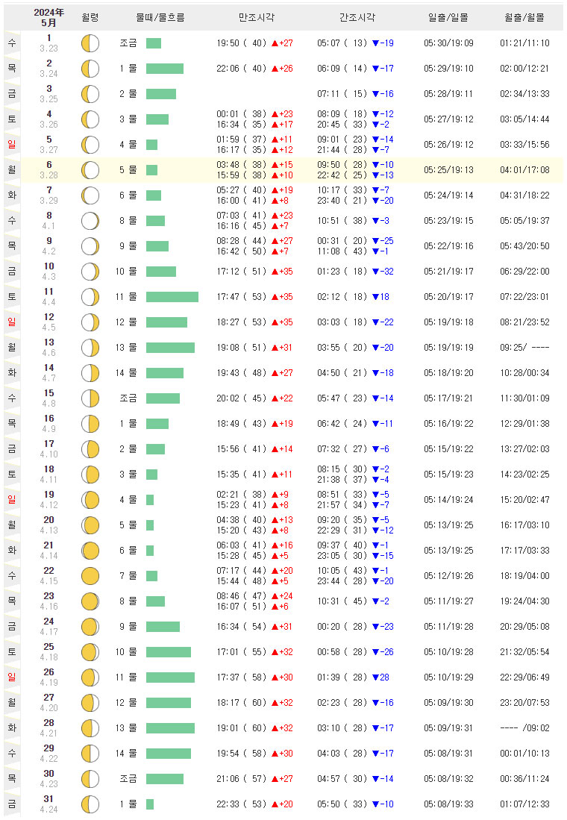This screenshot has height=820, width=567.
Task: Click the green tide flow bar for May 11
Action: (172, 297)
